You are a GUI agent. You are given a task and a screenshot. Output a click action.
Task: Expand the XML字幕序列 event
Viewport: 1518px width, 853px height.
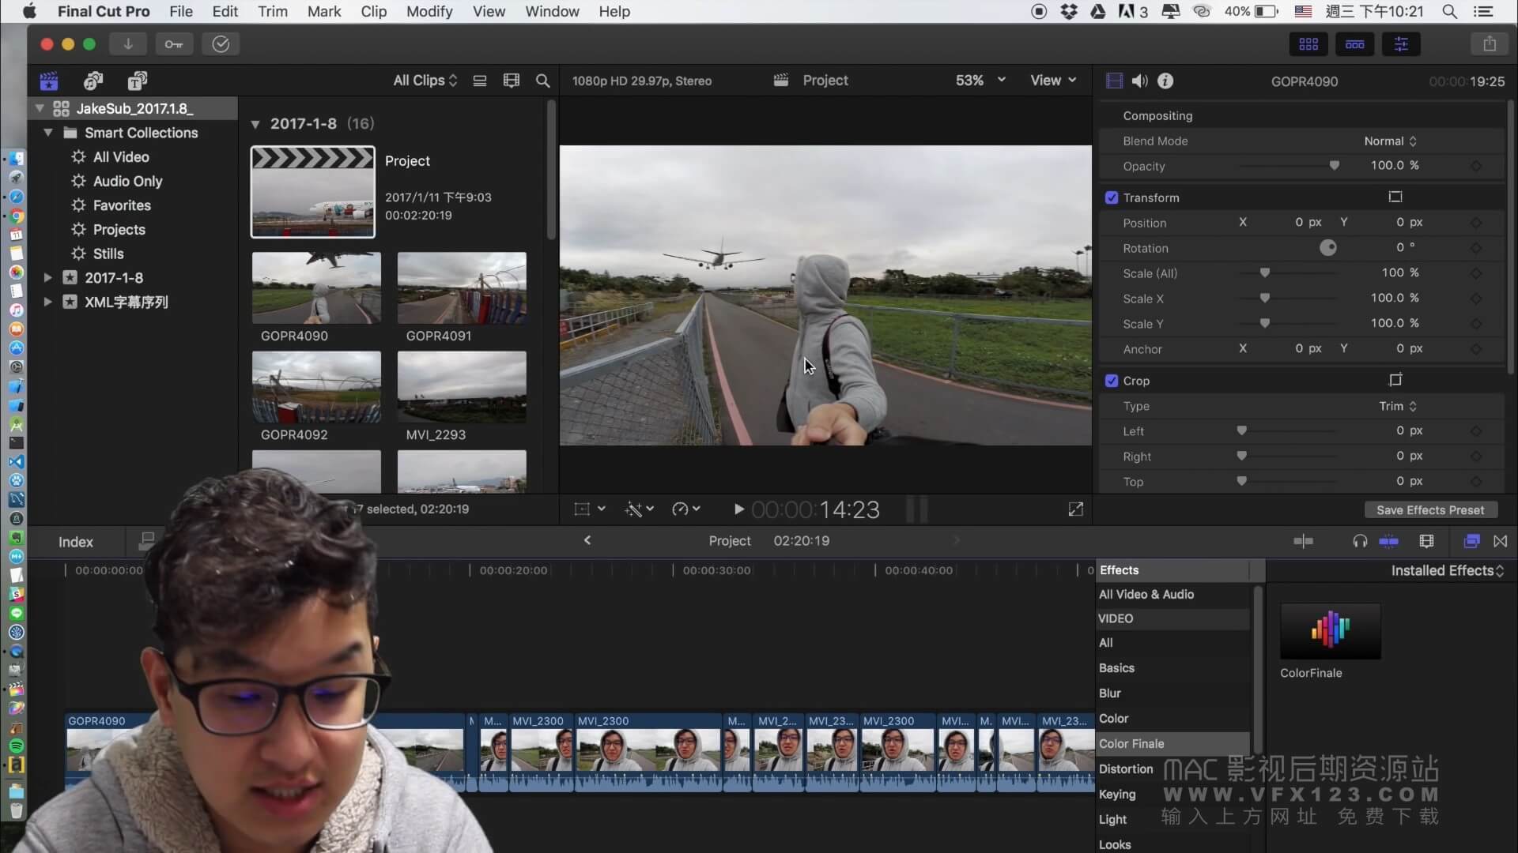tap(47, 302)
